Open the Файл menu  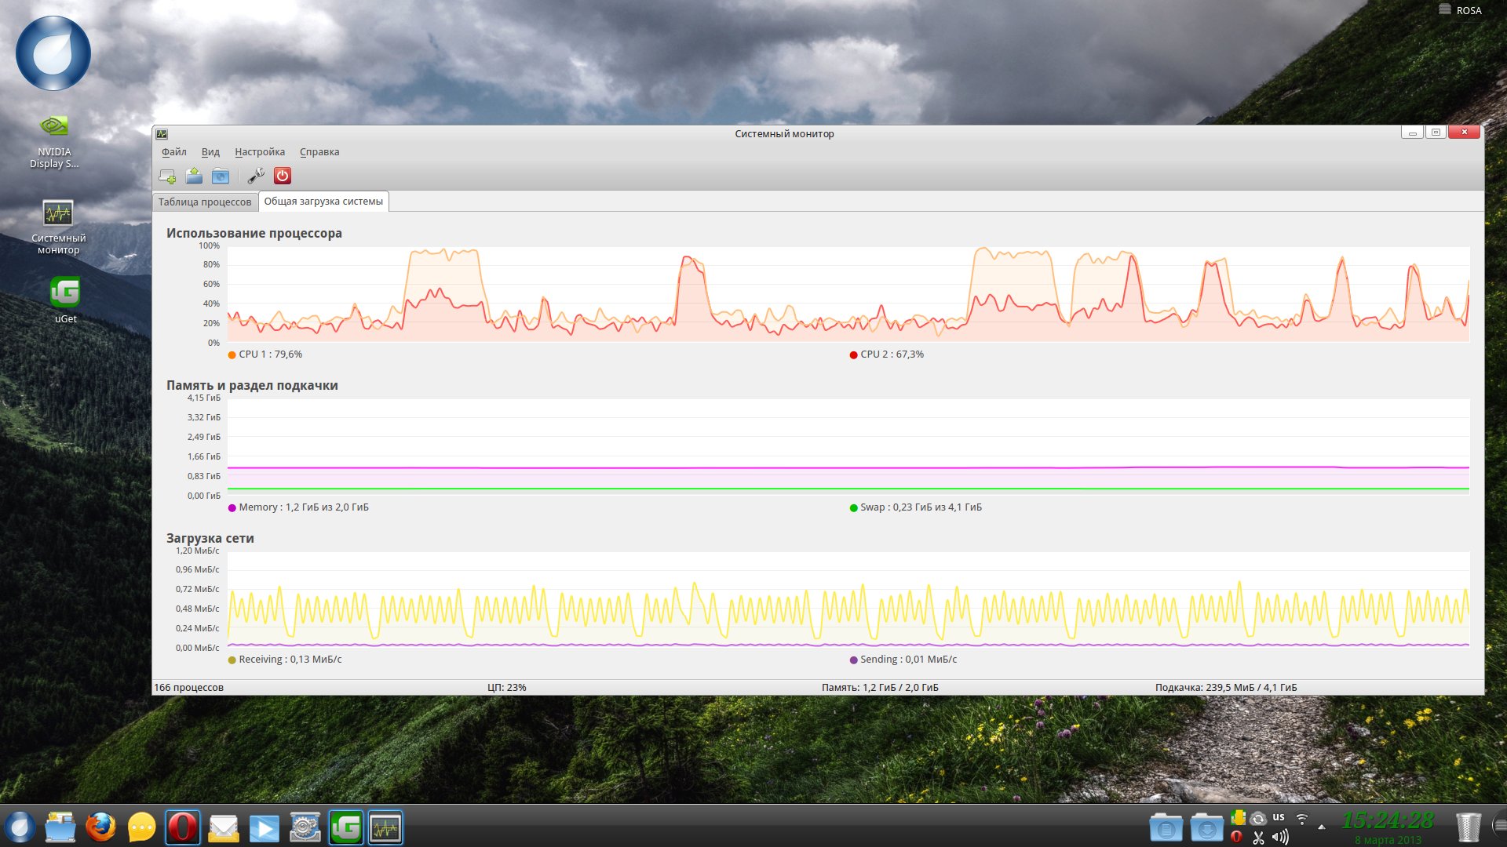pos(173,152)
